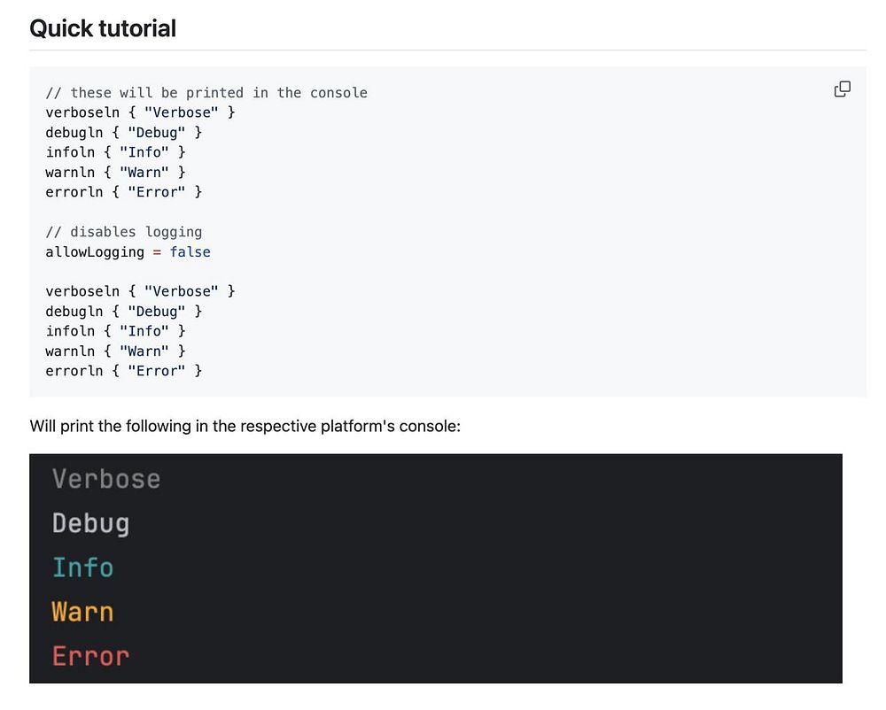The height and width of the screenshot is (710, 886).
Task: Click the "Quick tutorial" heading
Action: point(103,28)
